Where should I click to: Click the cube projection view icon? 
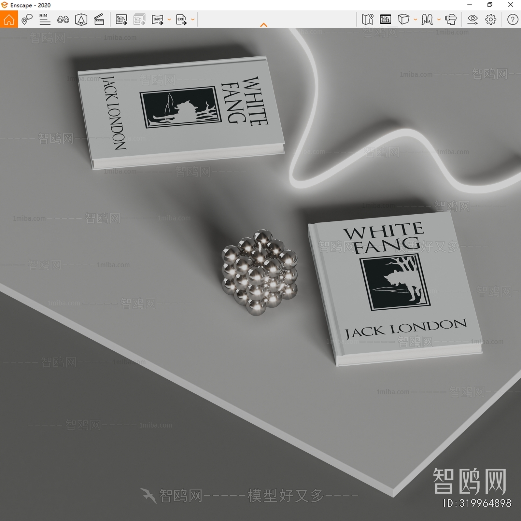tap(404, 20)
